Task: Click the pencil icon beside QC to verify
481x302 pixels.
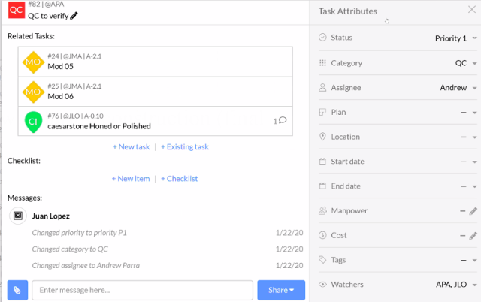Action: tap(73, 16)
